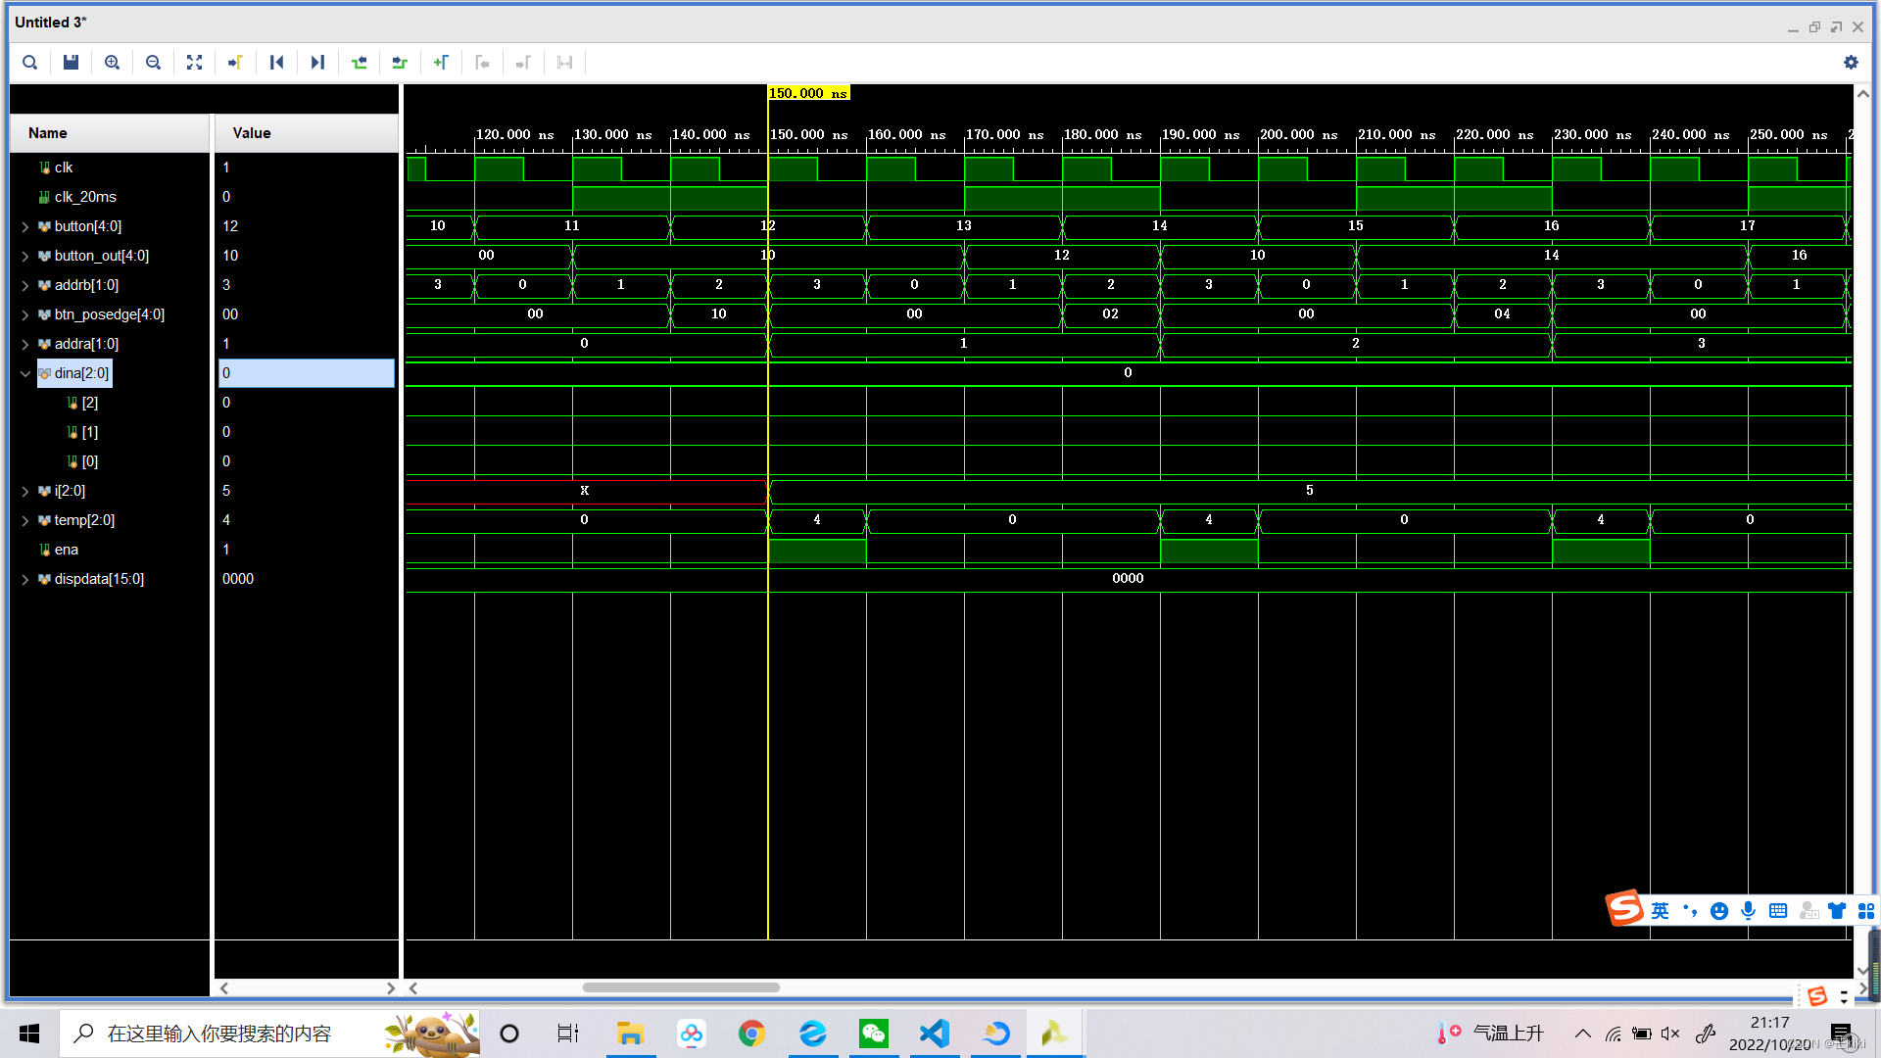
Task: Click the Next Transition icon
Action: click(400, 63)
